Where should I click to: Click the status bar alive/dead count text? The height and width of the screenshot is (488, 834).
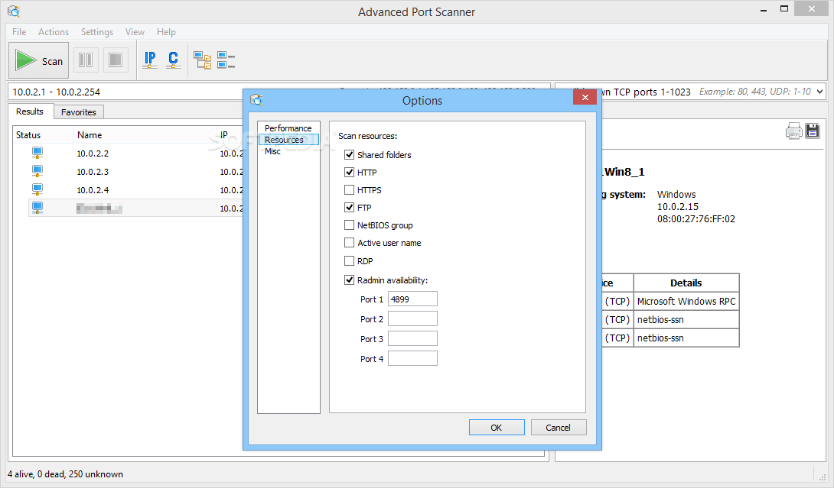(x=66, y=473)
